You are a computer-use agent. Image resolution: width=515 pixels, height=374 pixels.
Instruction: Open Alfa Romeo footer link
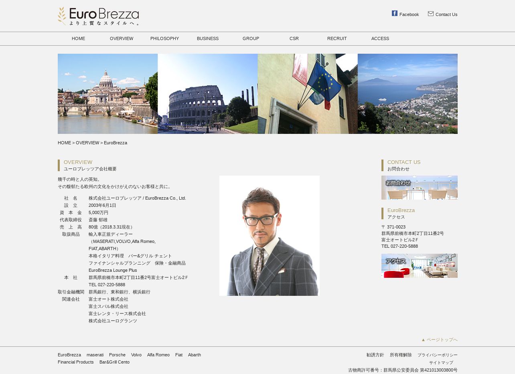coord(158,355)
